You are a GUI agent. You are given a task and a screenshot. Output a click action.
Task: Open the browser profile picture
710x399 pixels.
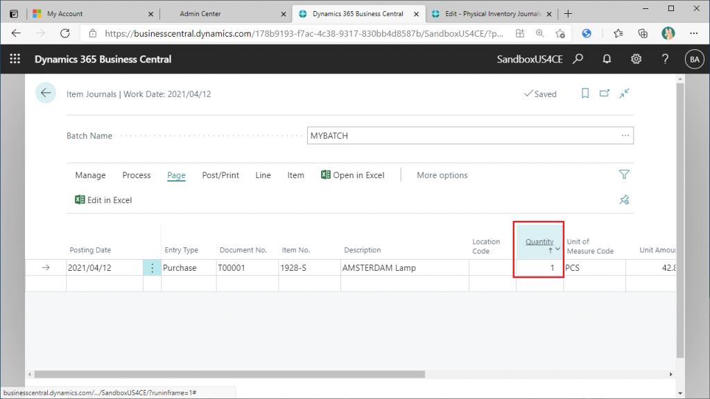coord(668,33)
